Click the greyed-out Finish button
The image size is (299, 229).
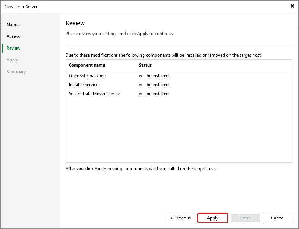[245, 218]
